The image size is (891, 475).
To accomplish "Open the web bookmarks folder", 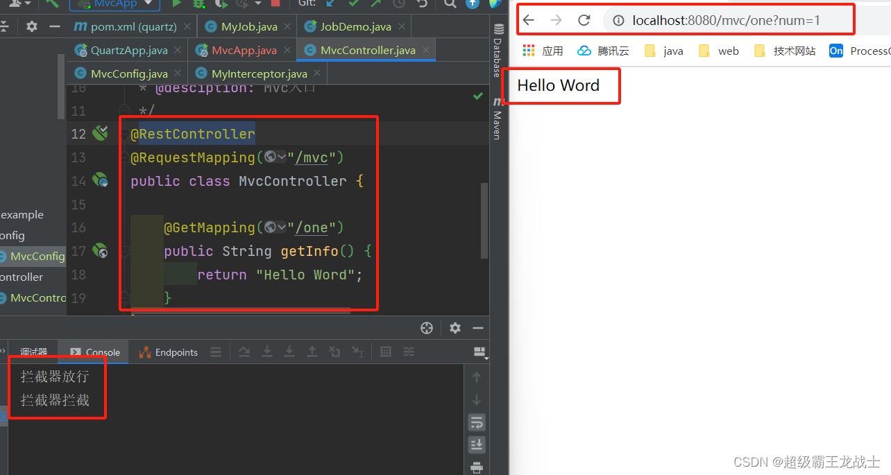I will tap(719, 51).
